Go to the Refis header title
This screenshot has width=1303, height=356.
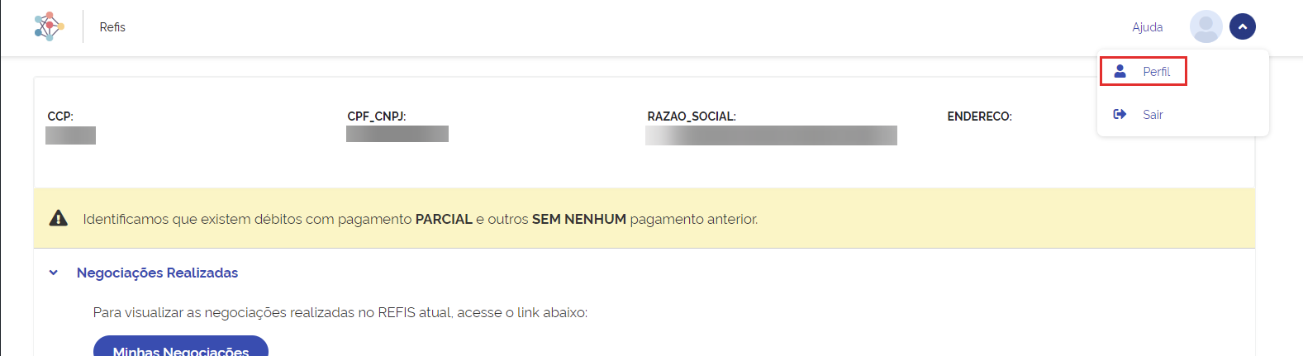[x=112, y=27]
